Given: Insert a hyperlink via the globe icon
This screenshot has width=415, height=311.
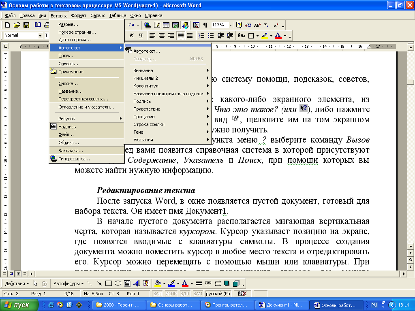Looking at the screenshot, I should pyautogui.click(x=148, y=25).
